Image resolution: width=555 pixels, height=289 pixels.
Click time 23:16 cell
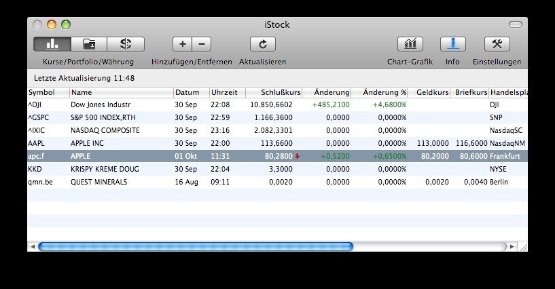(x=220, y=130)
